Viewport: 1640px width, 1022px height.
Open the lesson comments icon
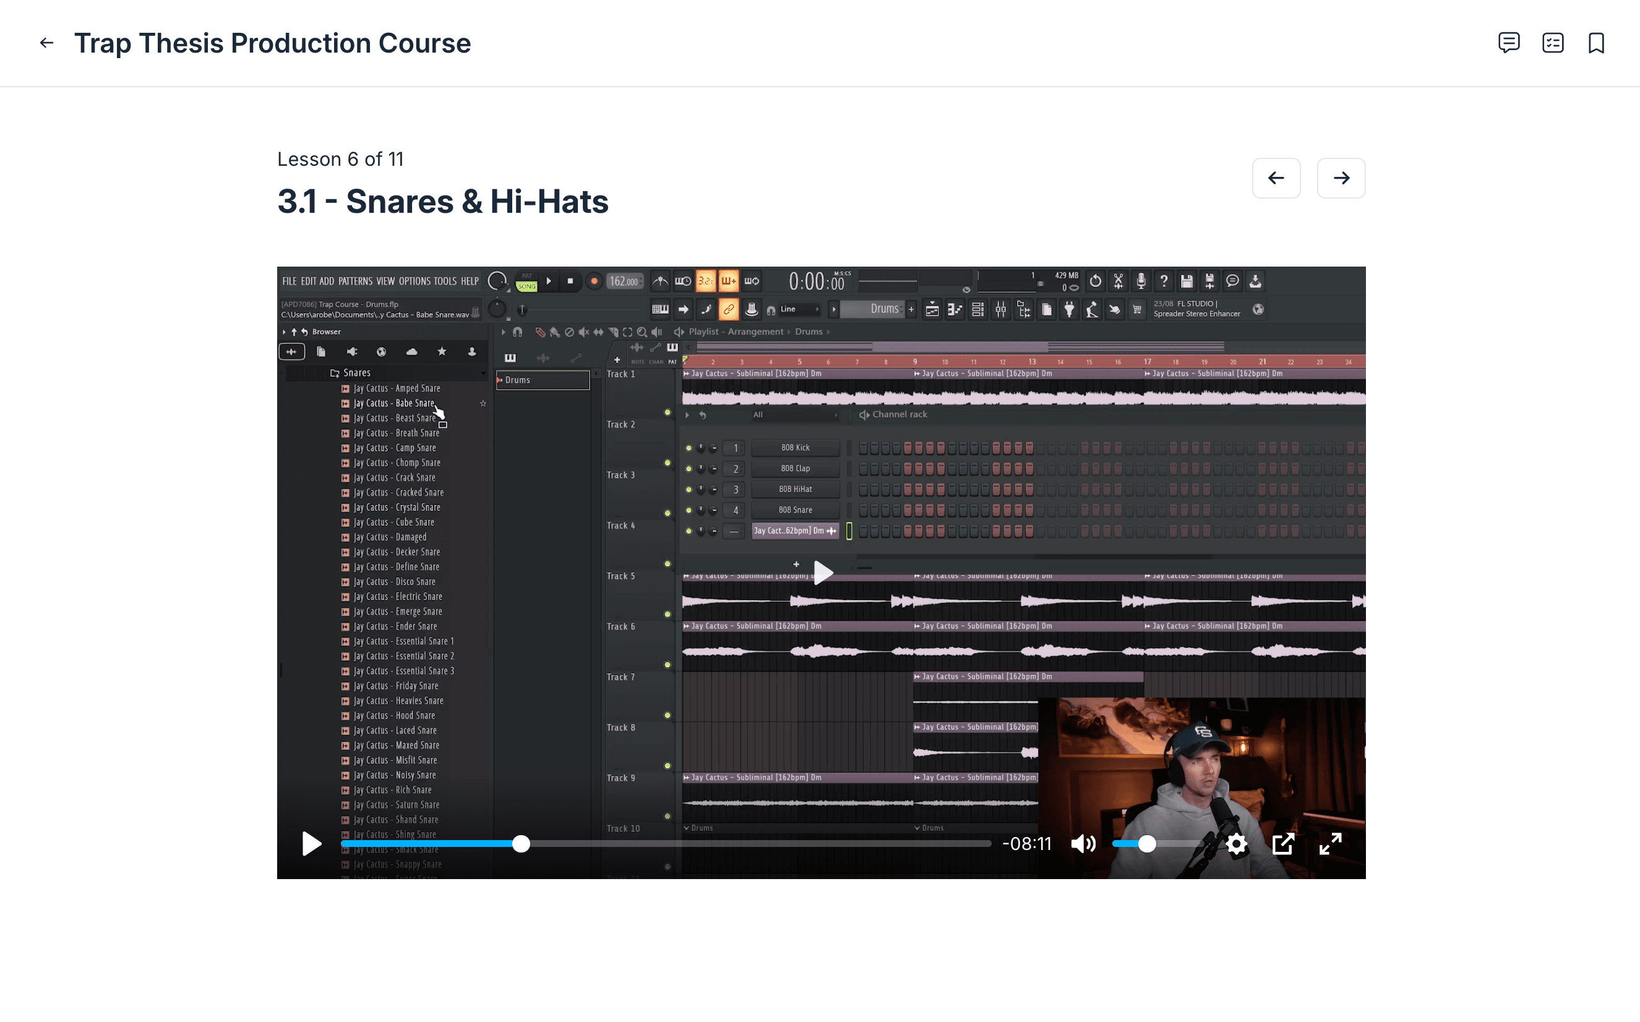(x=1508, y=43)
